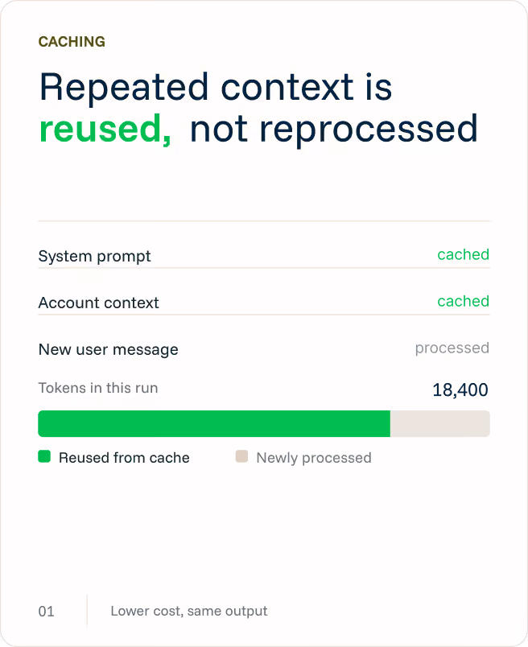The width and height of the screenshot is (528, 647).
Task: Click the green filled portion of token bar
Action: (x=214, y=424)
